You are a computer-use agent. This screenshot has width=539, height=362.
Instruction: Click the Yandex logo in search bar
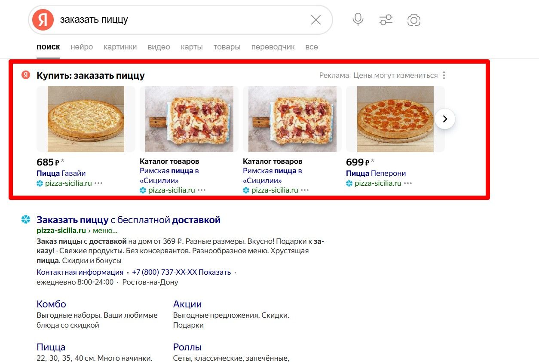43,20
